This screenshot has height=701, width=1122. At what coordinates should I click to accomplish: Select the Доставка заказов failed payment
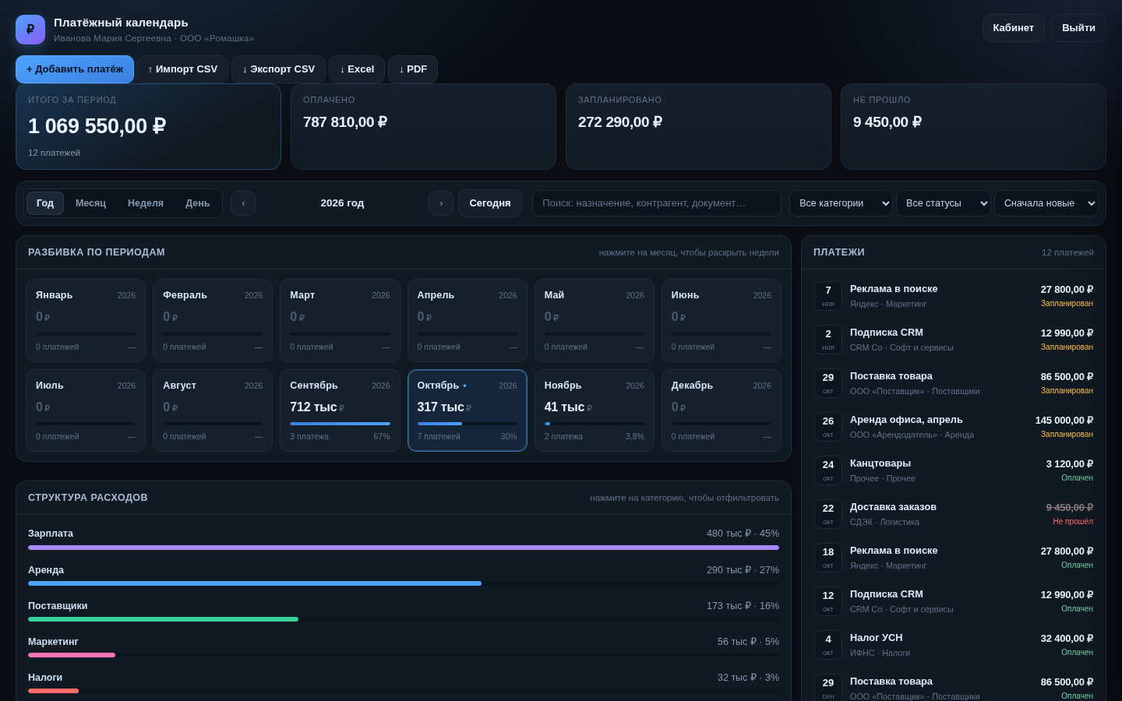(954, 514)
